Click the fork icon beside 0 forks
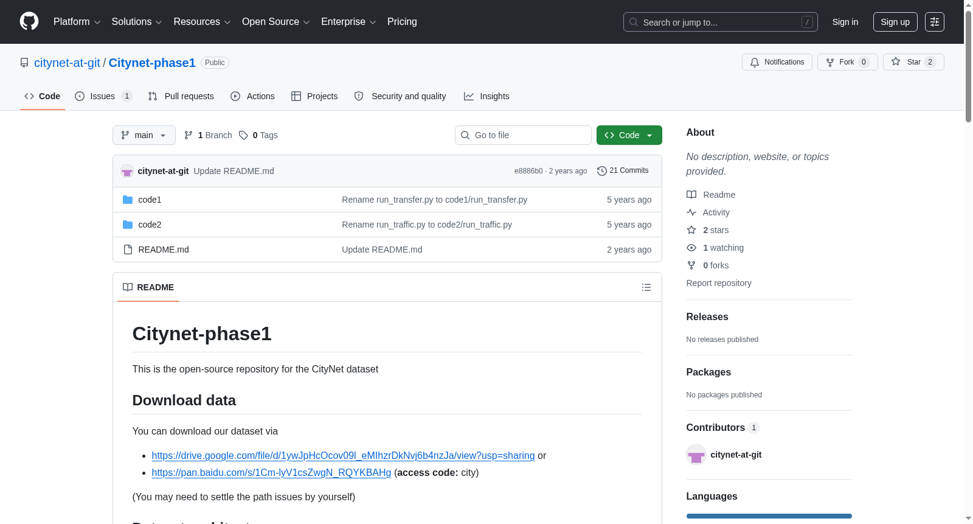The image size is (973, 524). [691, 265]
